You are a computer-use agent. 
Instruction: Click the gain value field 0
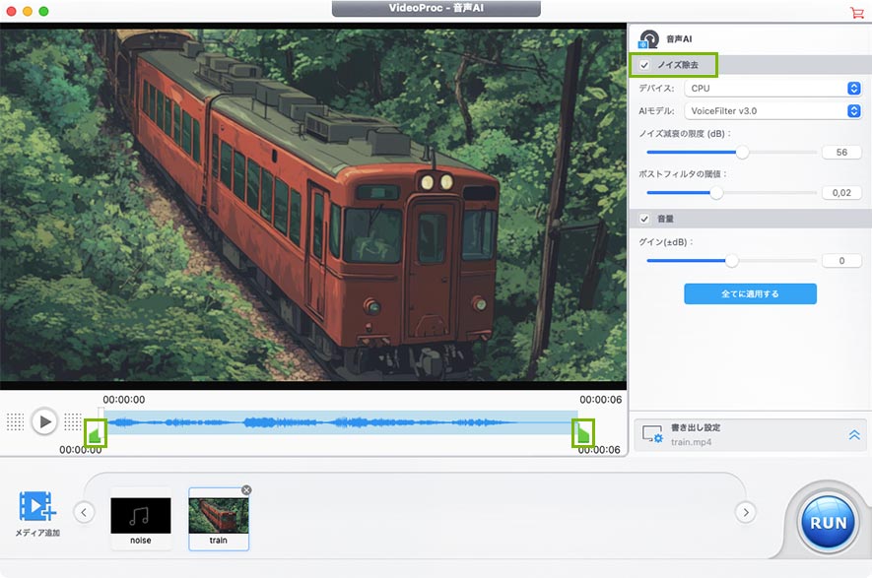click(841, 261)
